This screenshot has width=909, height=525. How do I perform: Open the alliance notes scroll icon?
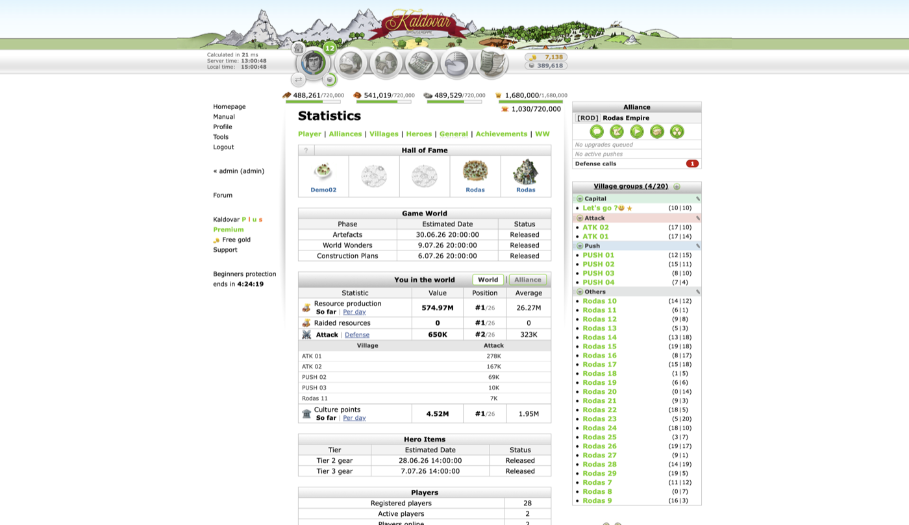click(x=617, y=132)
